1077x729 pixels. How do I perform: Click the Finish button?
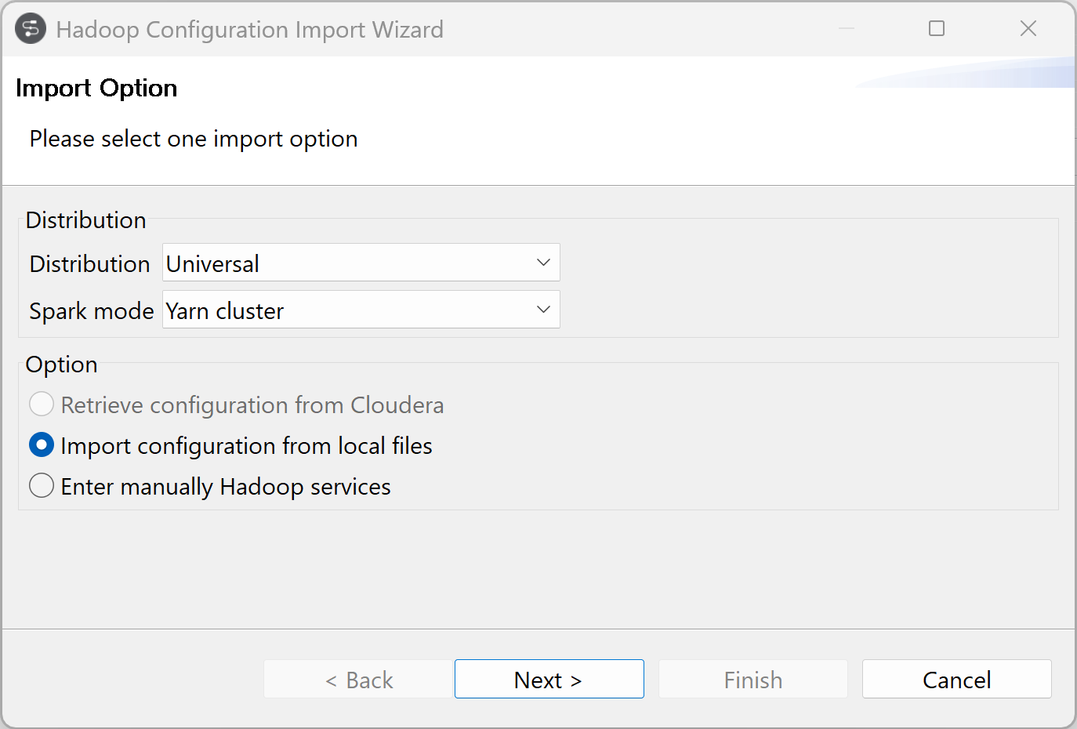pos(752,679)
